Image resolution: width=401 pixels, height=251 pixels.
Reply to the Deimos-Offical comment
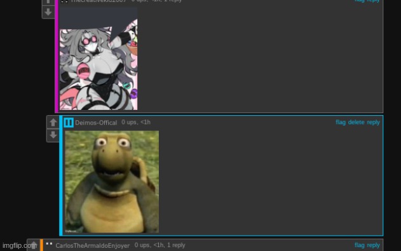373,123
